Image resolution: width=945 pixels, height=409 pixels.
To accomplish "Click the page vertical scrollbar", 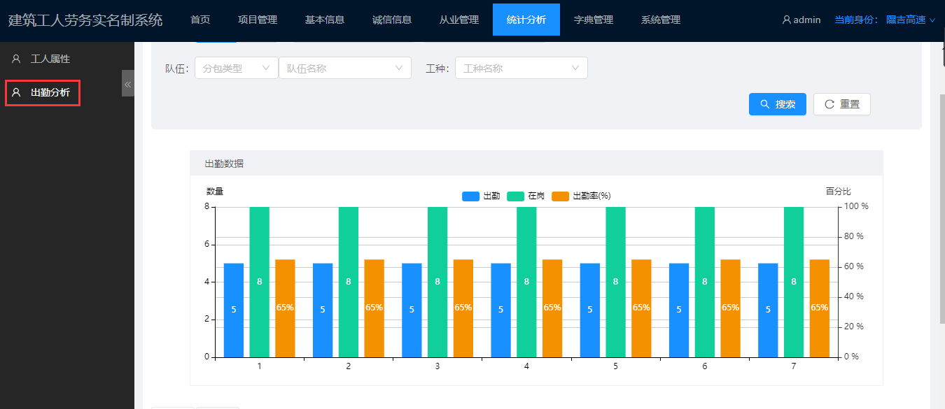I will click(x=941, y=210).
